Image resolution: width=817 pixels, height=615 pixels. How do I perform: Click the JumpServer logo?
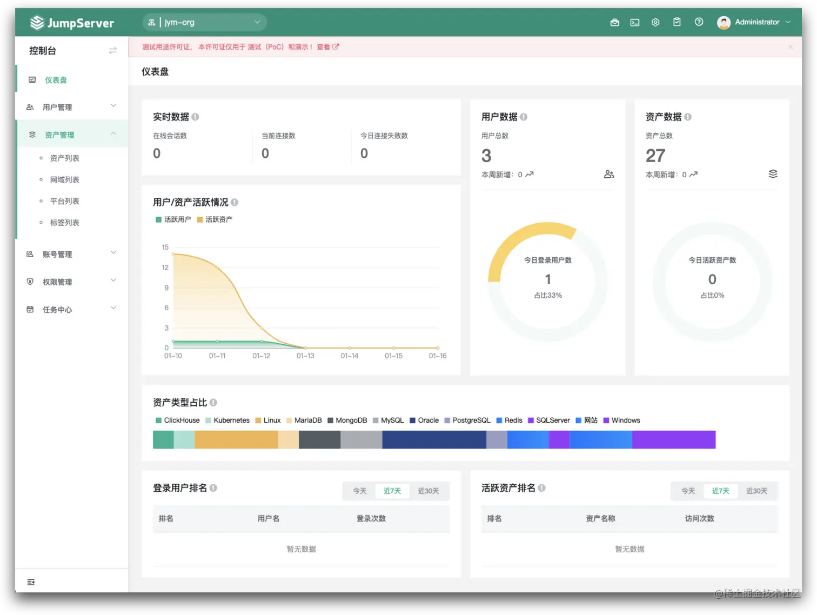[72, 23]
